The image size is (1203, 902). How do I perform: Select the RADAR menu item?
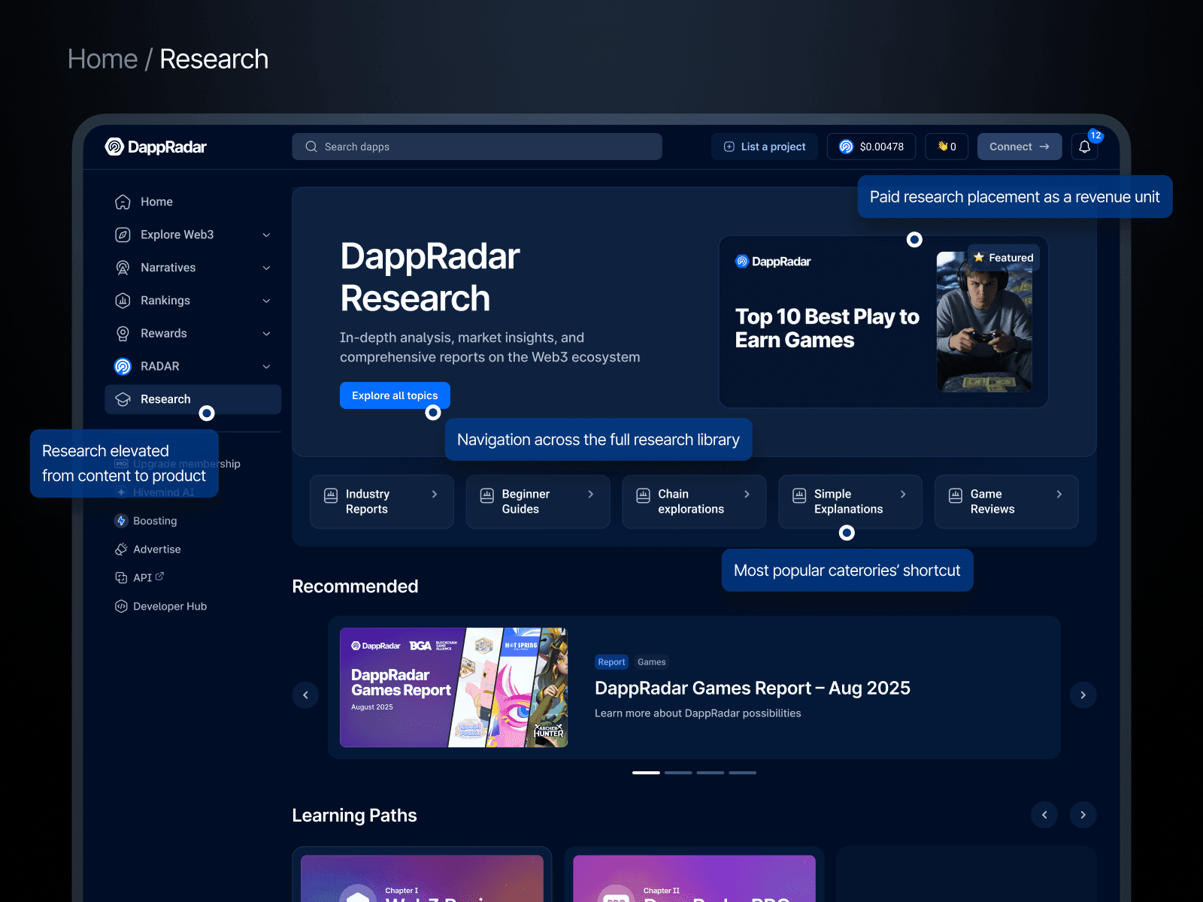tap(193, 366)
